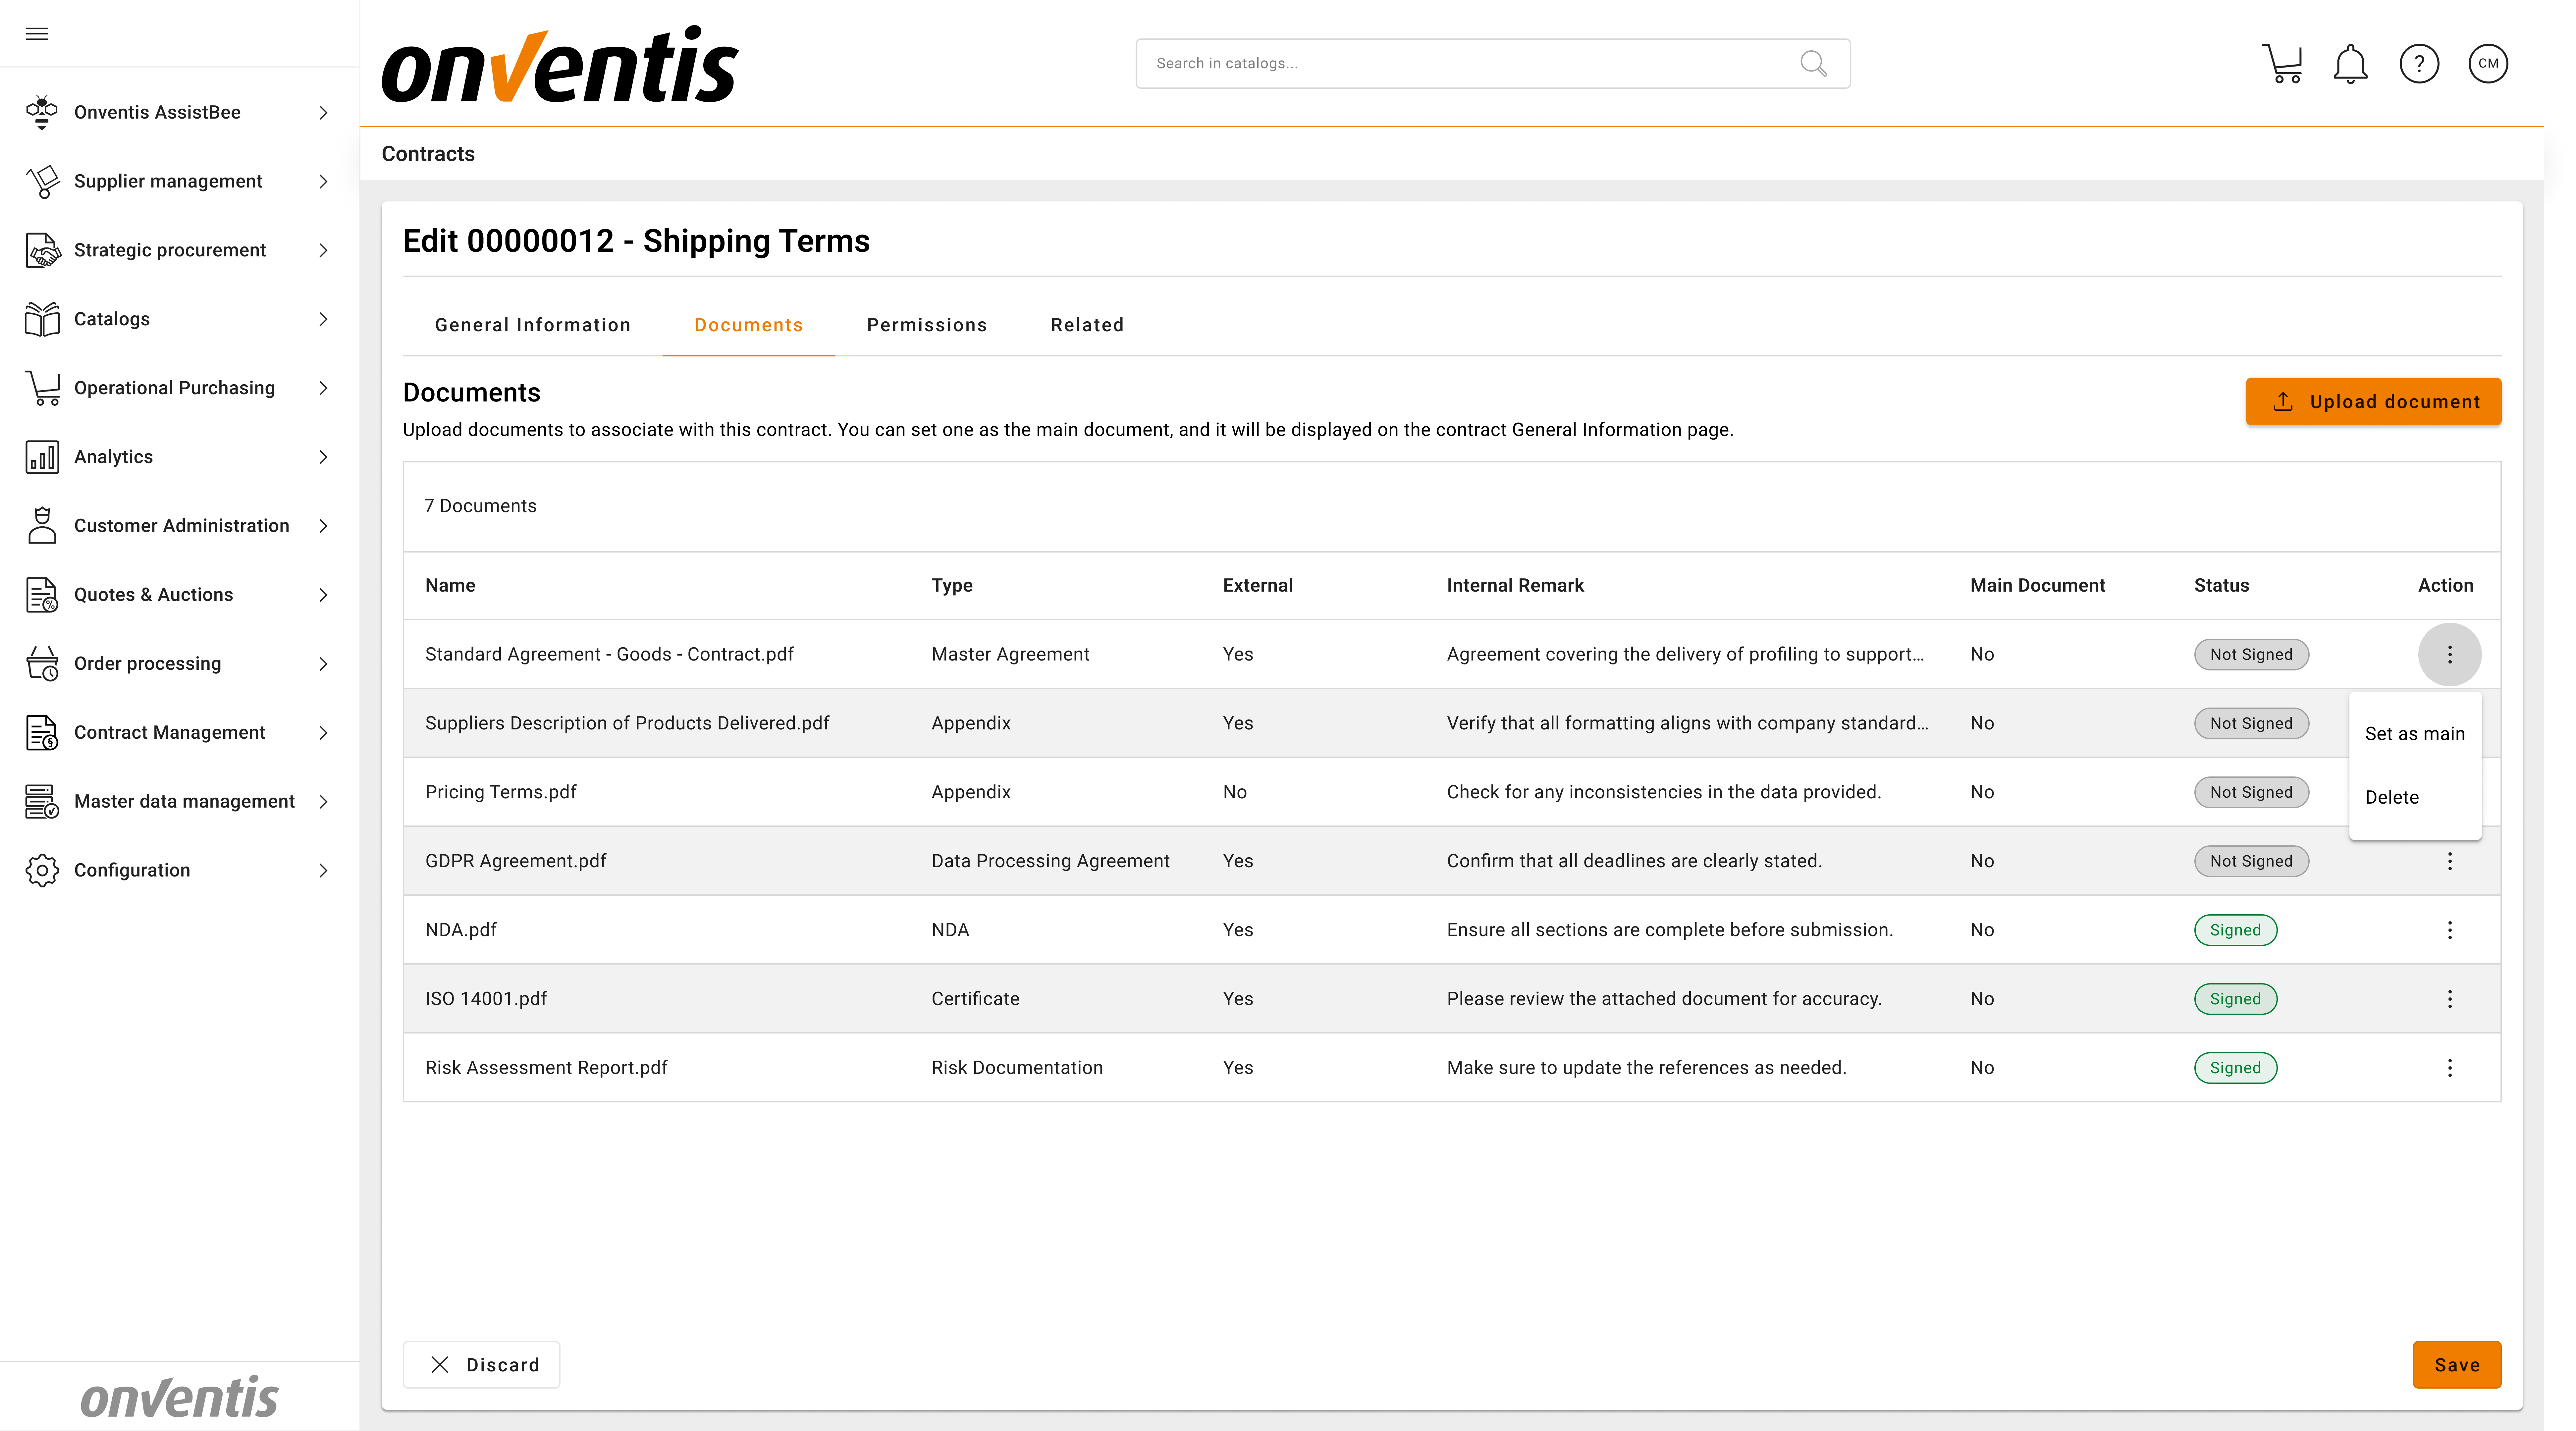2576x1431 pixels.
Task: Choose Set as main from context menu
Action: click(x=2414, y=734)
